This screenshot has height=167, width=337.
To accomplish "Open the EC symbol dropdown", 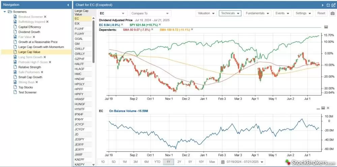I will [113, 13].
